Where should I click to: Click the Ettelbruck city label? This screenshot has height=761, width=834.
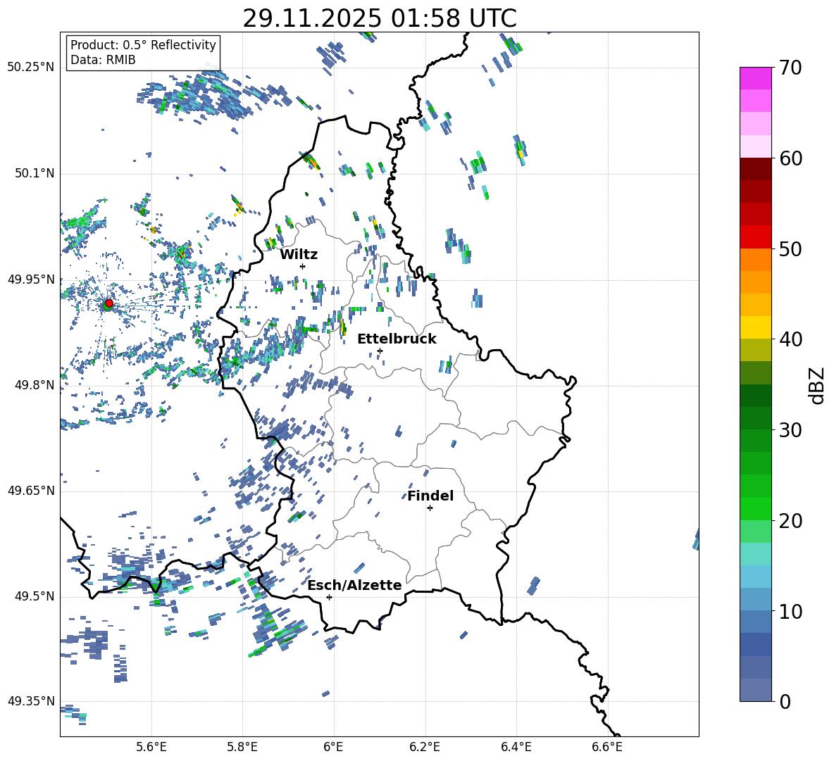coord(397,339)
